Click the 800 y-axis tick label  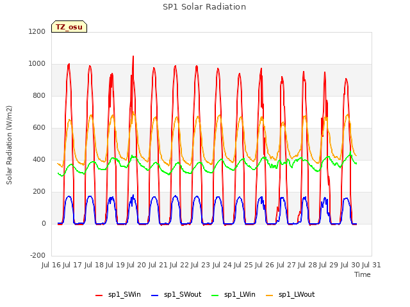(39, 95)
